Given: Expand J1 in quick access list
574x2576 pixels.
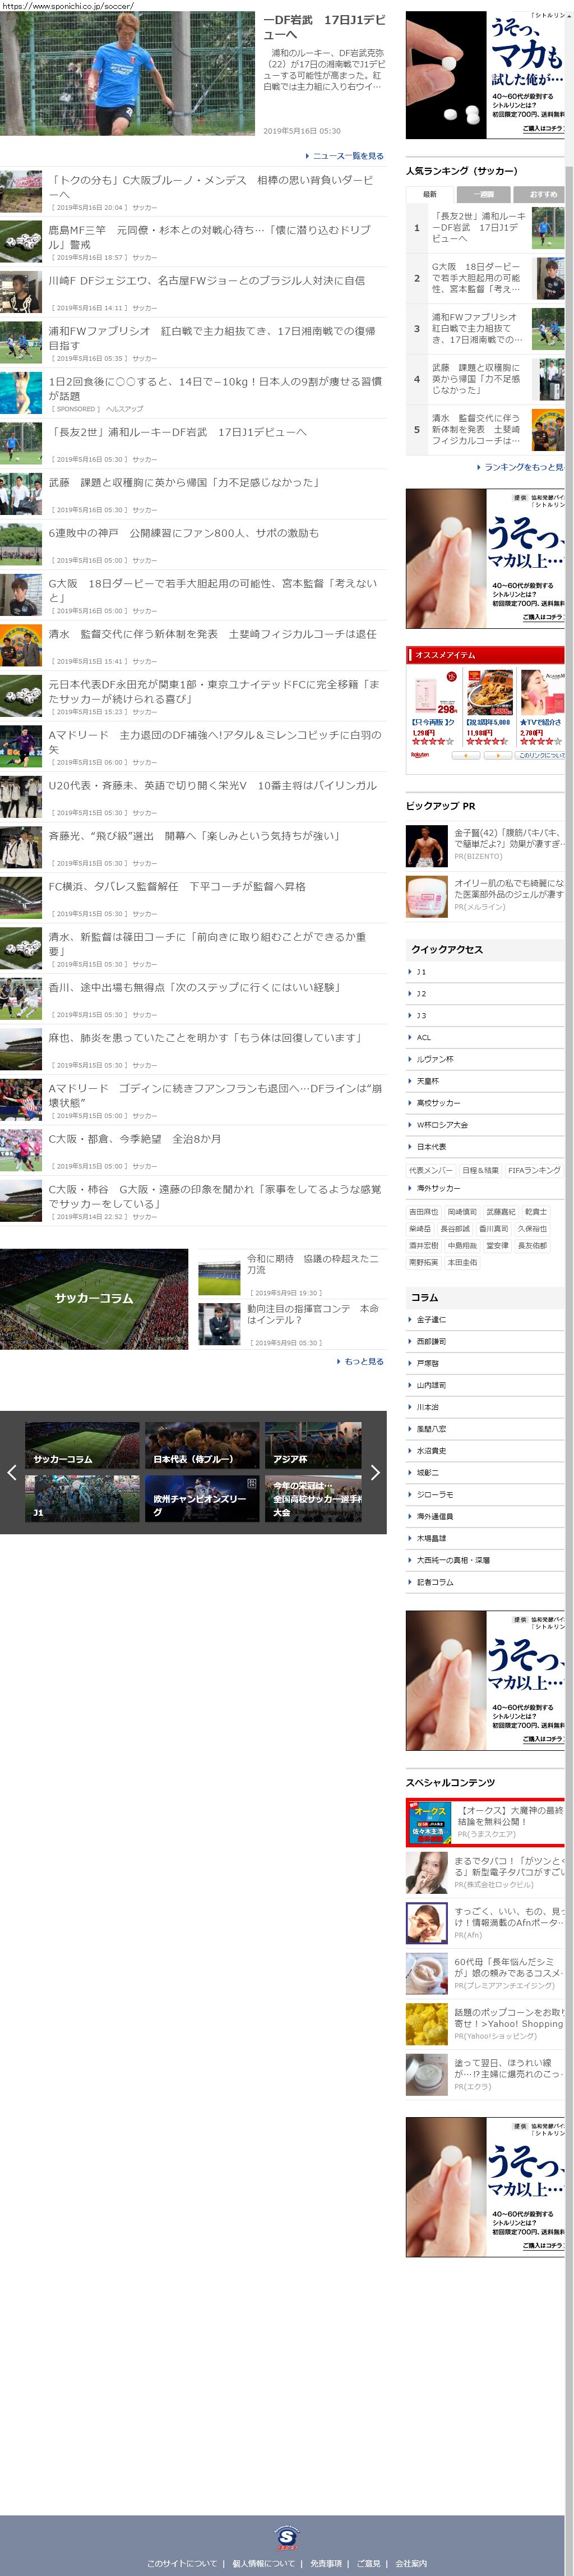Looking at the screenshot, I should [421, 972].
